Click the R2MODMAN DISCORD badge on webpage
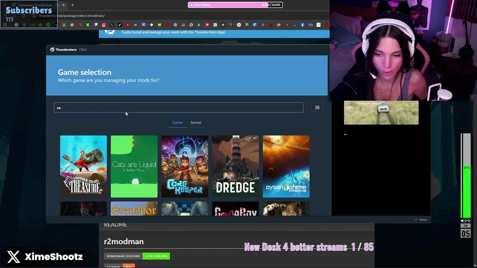477x268 pixels. [123, 256]
